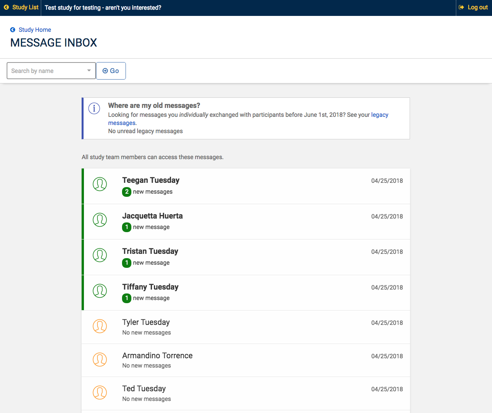Open Ted Tuesday's conversation
Viewport: 492px width, 413px height.
(246, 393)
